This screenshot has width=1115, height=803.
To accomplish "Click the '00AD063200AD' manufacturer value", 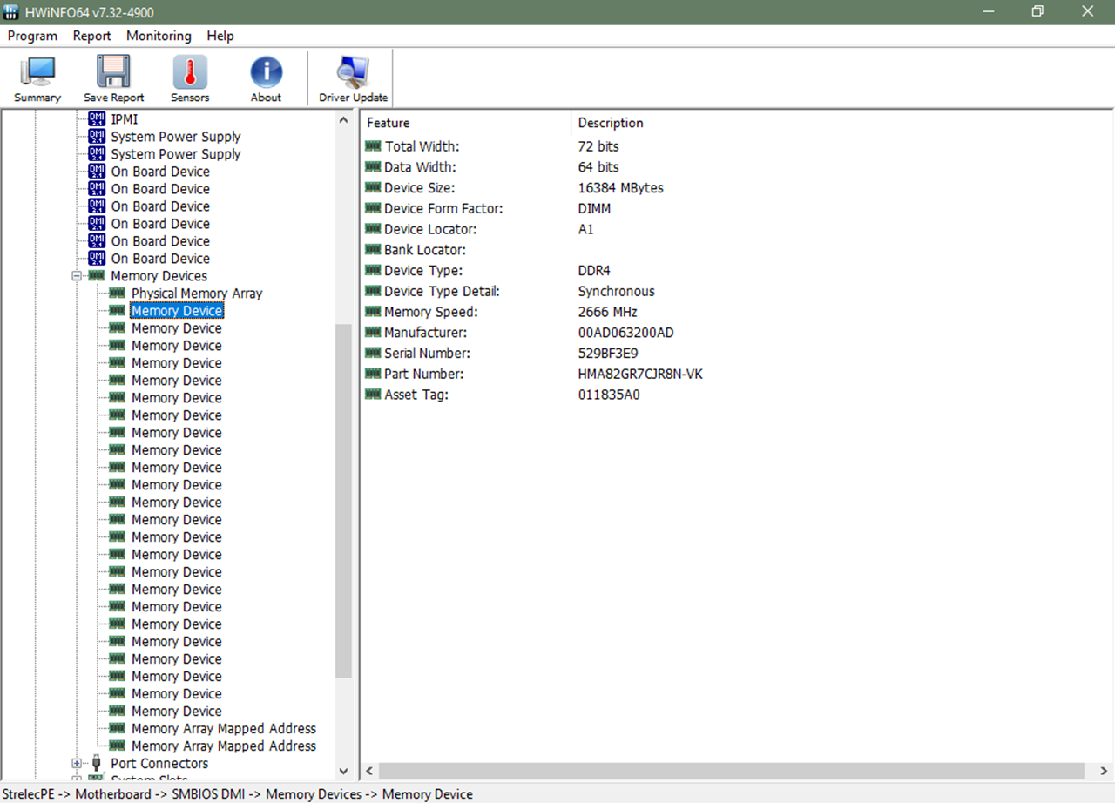I will click(625, 333).
